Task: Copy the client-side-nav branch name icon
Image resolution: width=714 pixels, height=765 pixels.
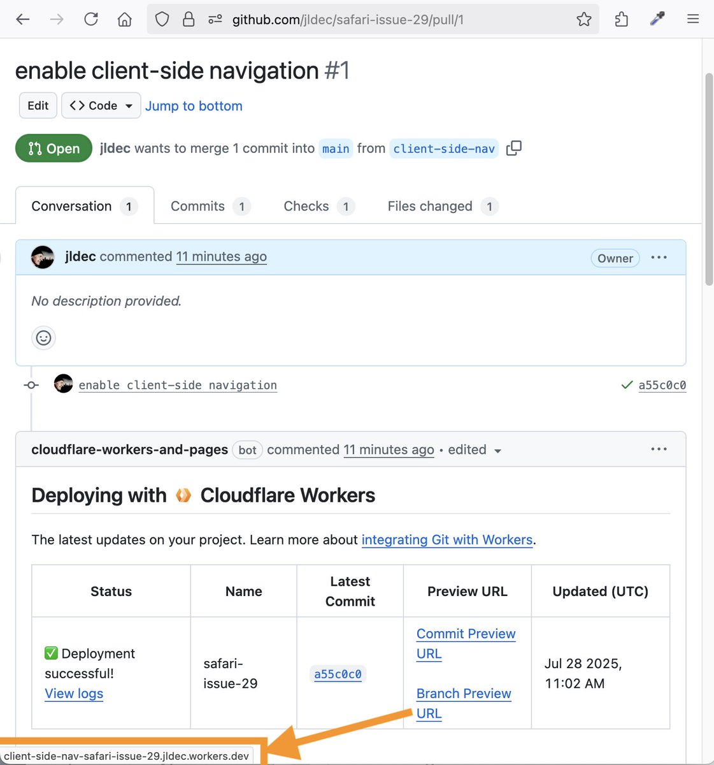Action: point(513,148)
